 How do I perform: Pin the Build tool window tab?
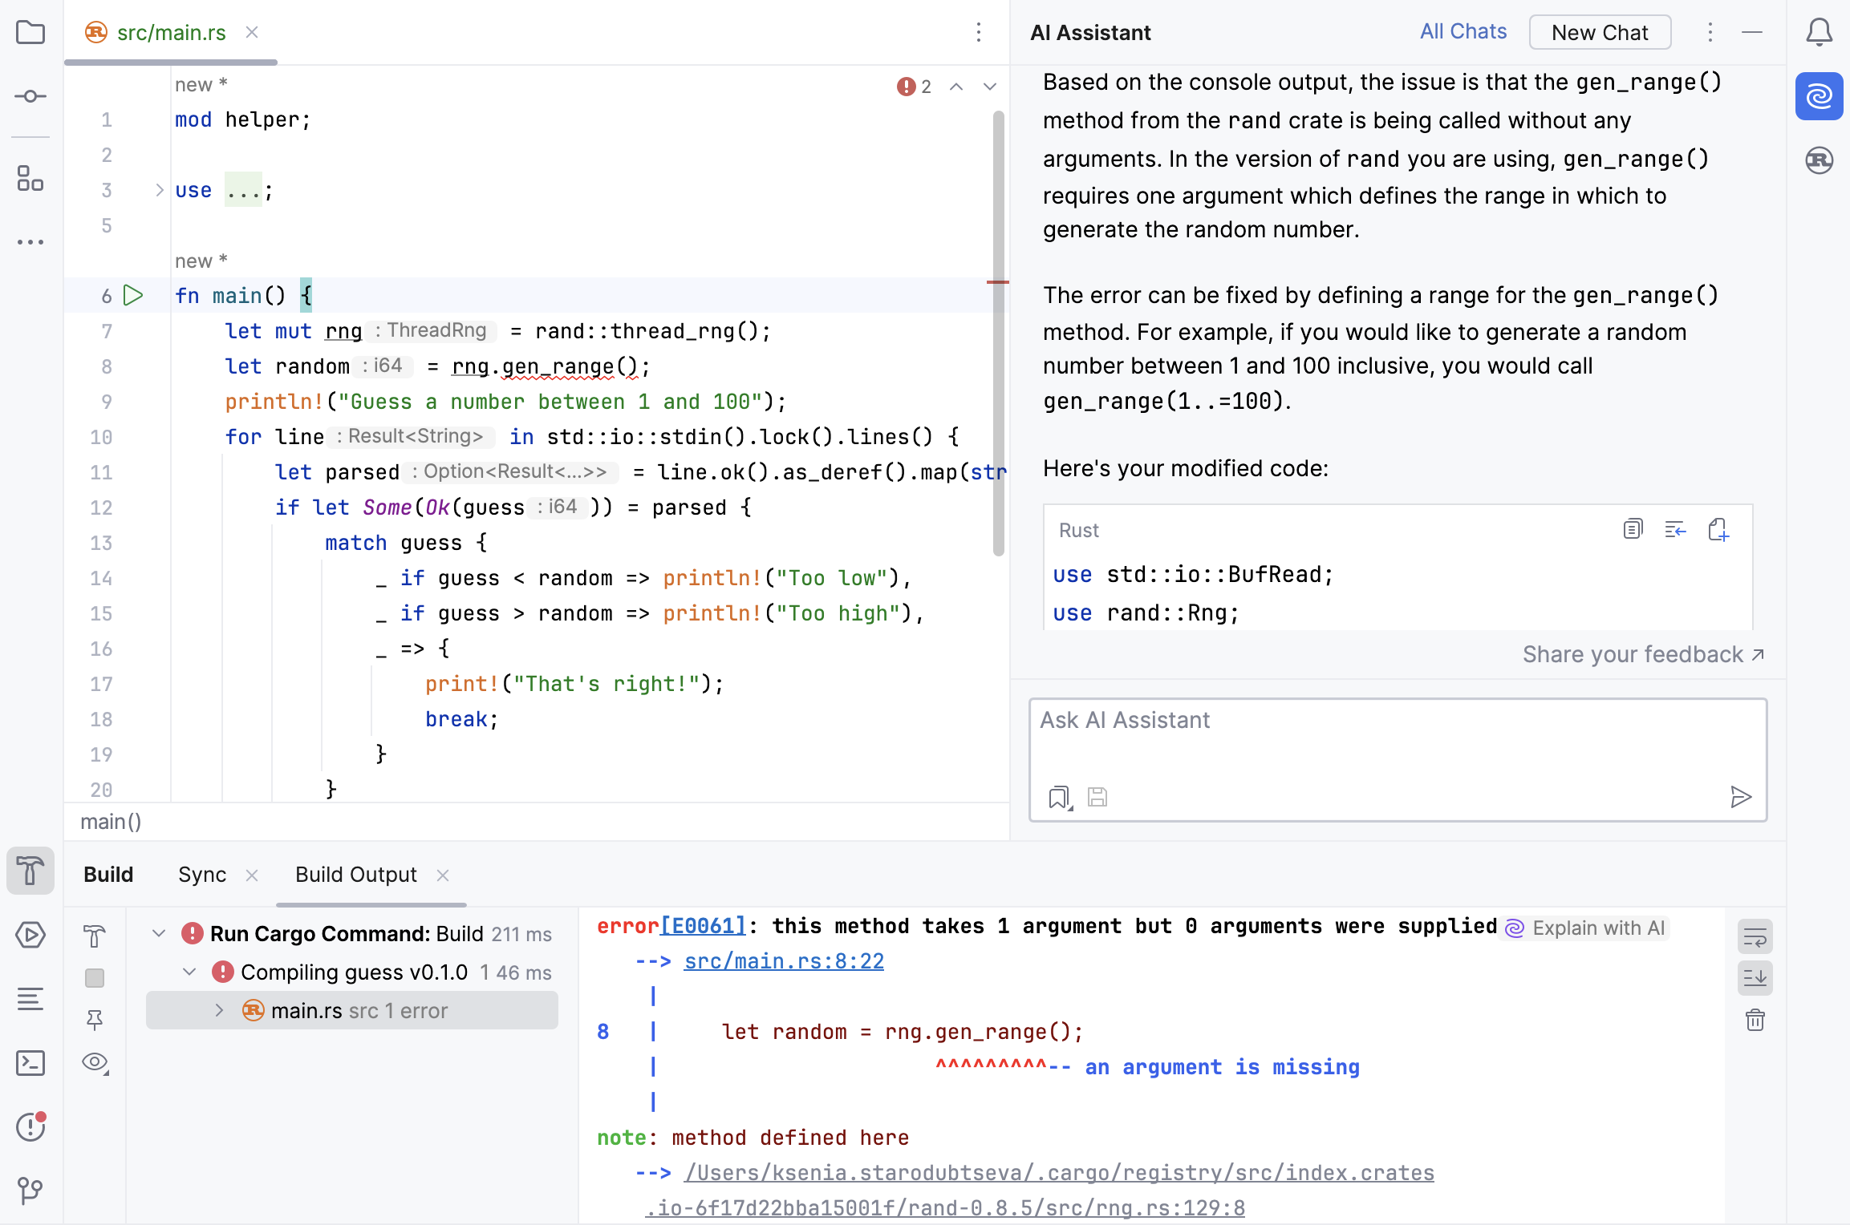[x=95, y=1019]
